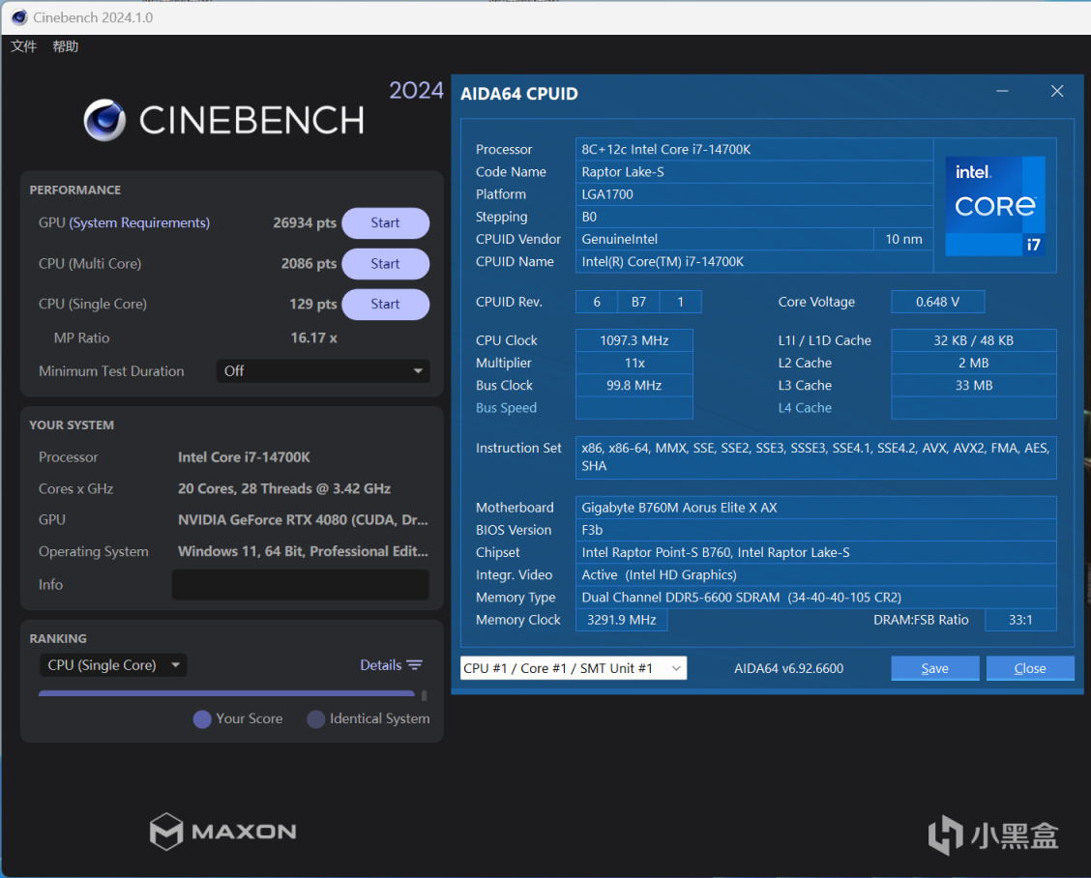
Task: Click the Save button in AIDA64
Action: coord(934,668)
